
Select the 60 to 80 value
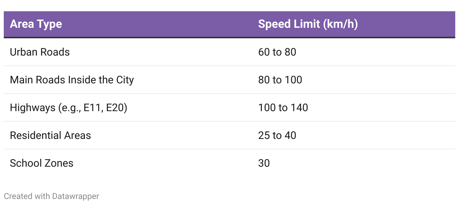pyautogui.click(x=277, y=52)
